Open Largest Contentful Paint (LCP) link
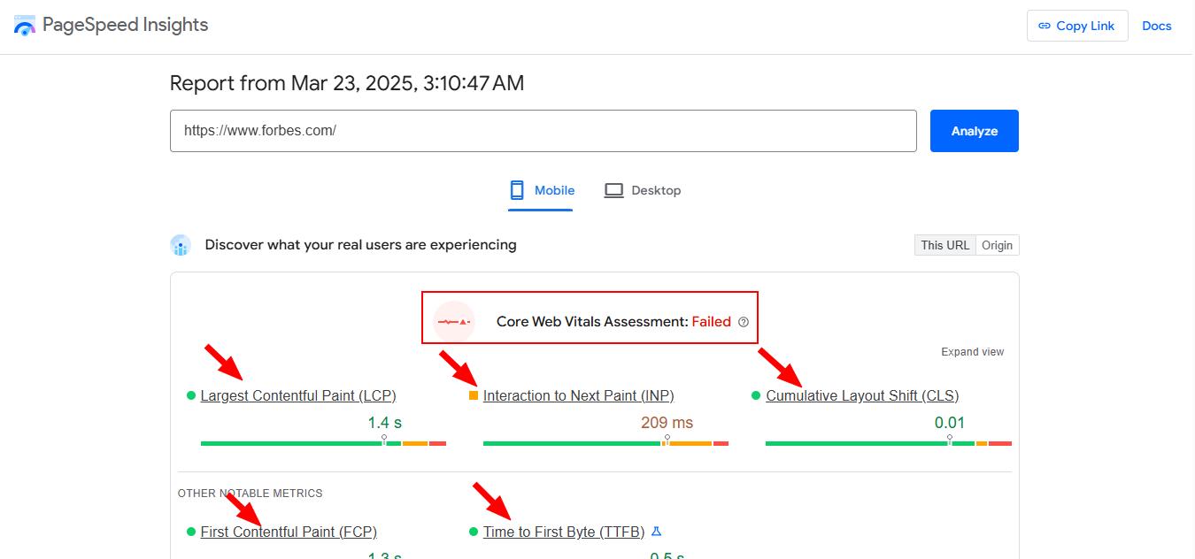Image resolution: width=1195 pixels, height=559 pixels. [x=298, y=395]
